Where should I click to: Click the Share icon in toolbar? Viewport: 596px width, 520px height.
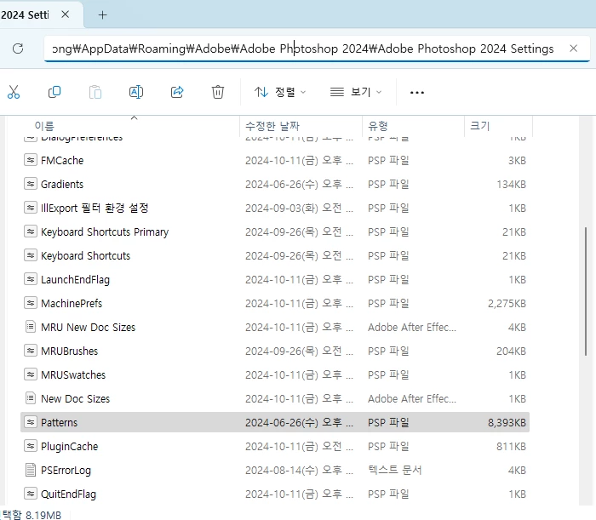click(x=177, y=92)
